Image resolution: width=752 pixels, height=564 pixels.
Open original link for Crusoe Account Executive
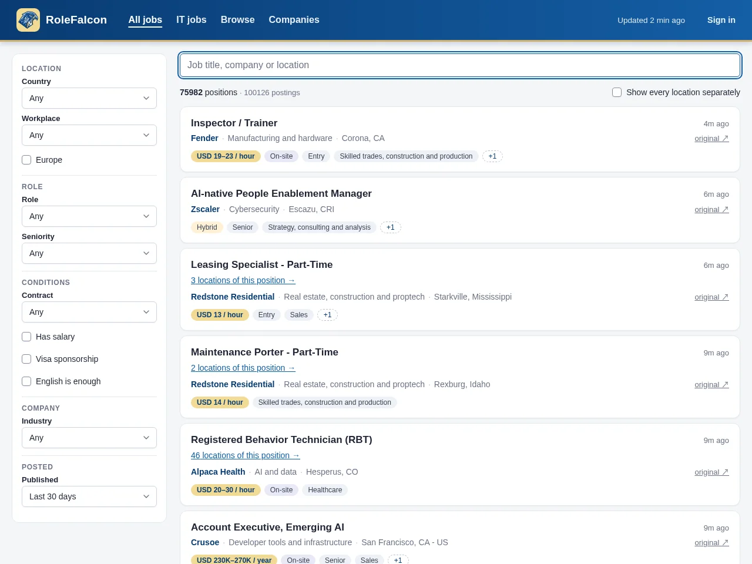[711, 543]
